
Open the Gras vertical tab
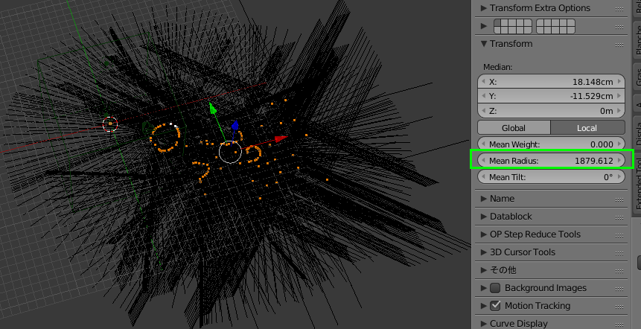click(637, 77)
